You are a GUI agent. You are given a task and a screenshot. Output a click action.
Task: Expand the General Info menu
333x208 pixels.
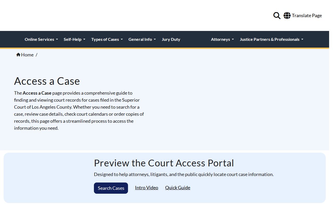[x=142, y=40]
